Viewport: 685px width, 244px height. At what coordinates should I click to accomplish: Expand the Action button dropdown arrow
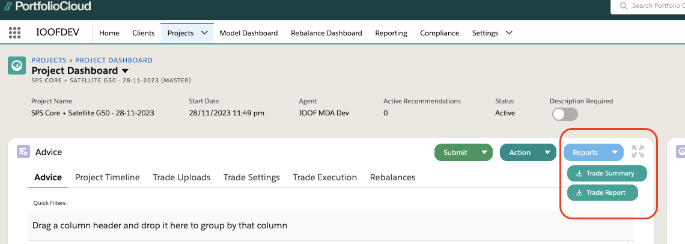pos(547,153)
